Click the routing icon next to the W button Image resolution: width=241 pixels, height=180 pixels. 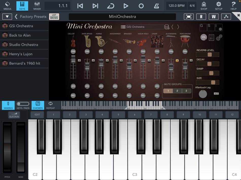click(226, 16)
